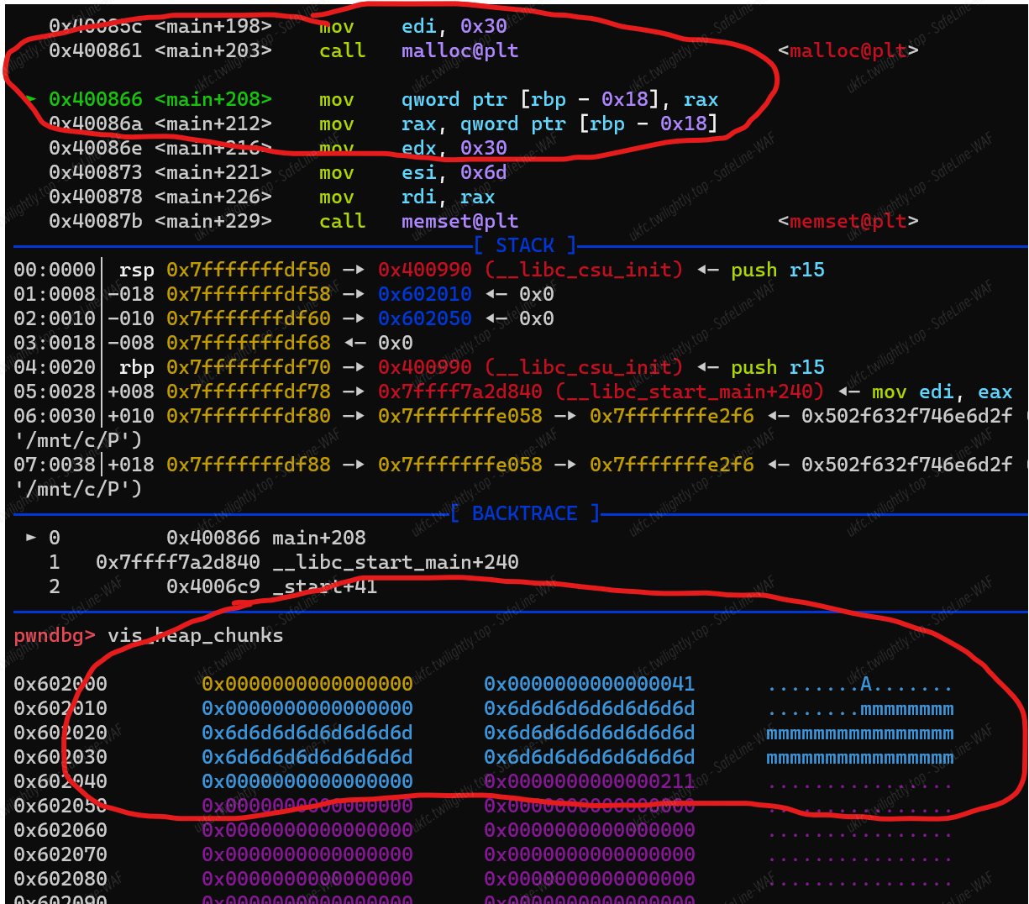Click the green current-instruction arrow at main+208
This screenshot has height=904, width=1029.
(31, 99)
